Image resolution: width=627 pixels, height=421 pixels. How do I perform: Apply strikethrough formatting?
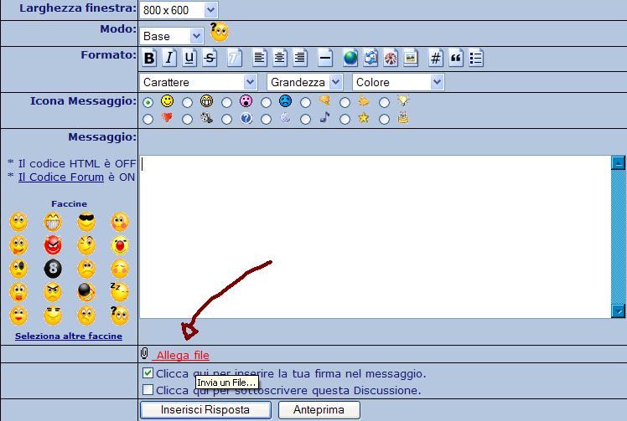[210, 58]
